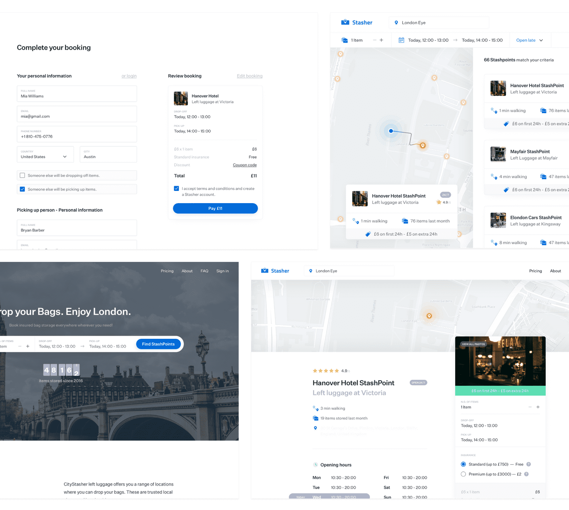Click star rating icon on Hanover map popup
569x510 pixels.
click(439, 202)
